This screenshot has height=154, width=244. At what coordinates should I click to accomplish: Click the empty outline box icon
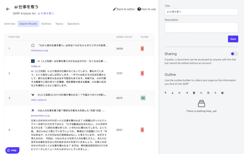[x=201, y=104]
